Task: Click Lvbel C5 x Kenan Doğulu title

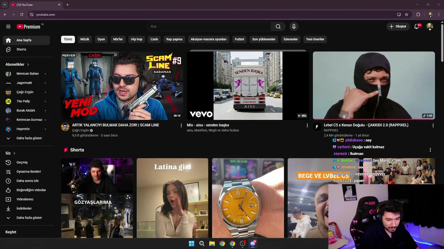Action: tap(366, 125)
